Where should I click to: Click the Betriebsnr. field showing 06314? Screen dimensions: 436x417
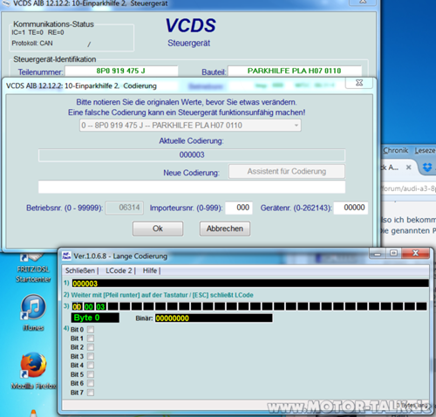coord(125,208)
